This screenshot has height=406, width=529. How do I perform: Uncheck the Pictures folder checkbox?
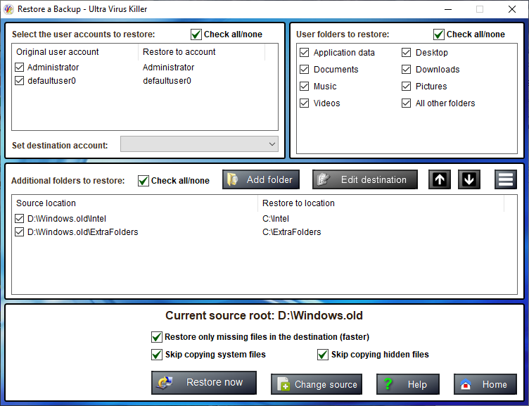pyautogui.click(x=406, y=87)
